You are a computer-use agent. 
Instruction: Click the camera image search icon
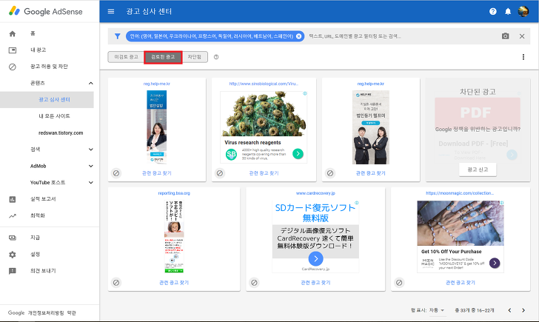coord(505,36)
